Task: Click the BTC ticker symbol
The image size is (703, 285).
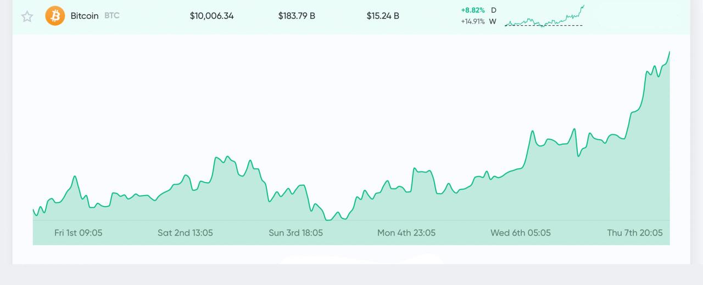Action: tap(111, 16)
